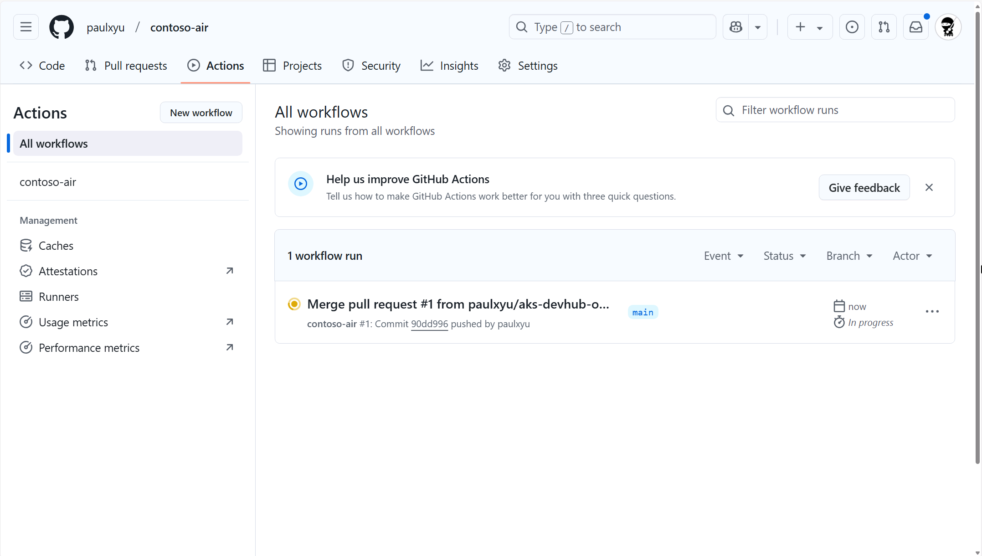Screen dimensions: 982x556
Task: Go to GitHub home via Octocat logo
Action: [x=62, y=27]
